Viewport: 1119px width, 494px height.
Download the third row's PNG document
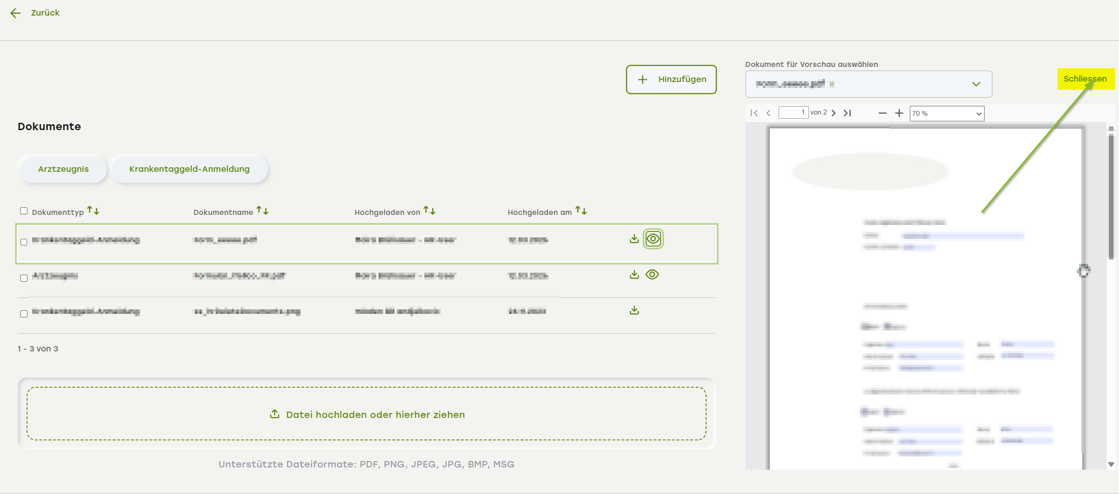(634, 310)
